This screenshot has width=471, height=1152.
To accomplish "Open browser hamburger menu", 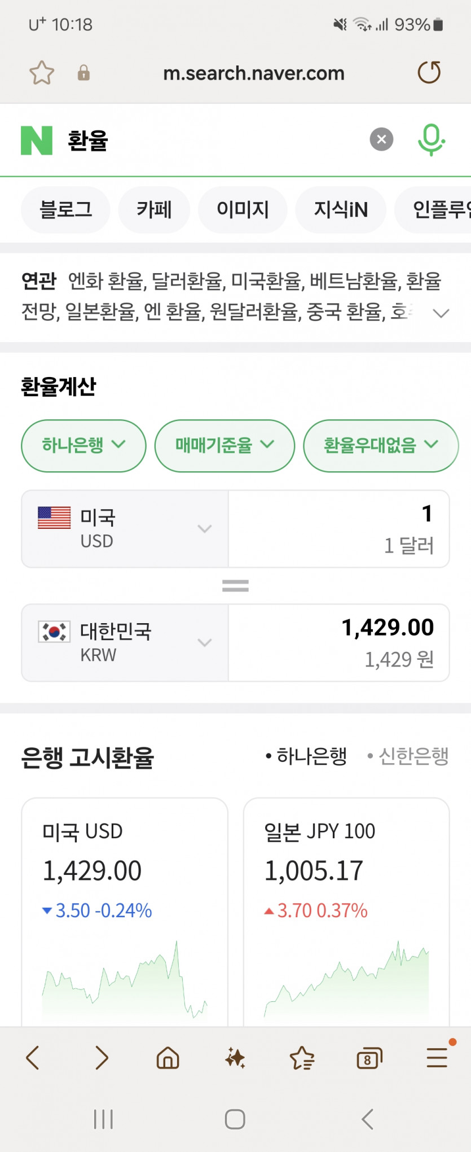I will 437,1058.
